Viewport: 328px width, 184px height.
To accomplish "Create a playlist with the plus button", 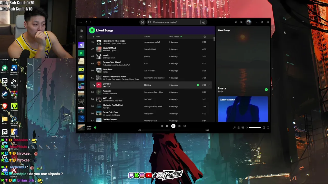I will 81,37.
